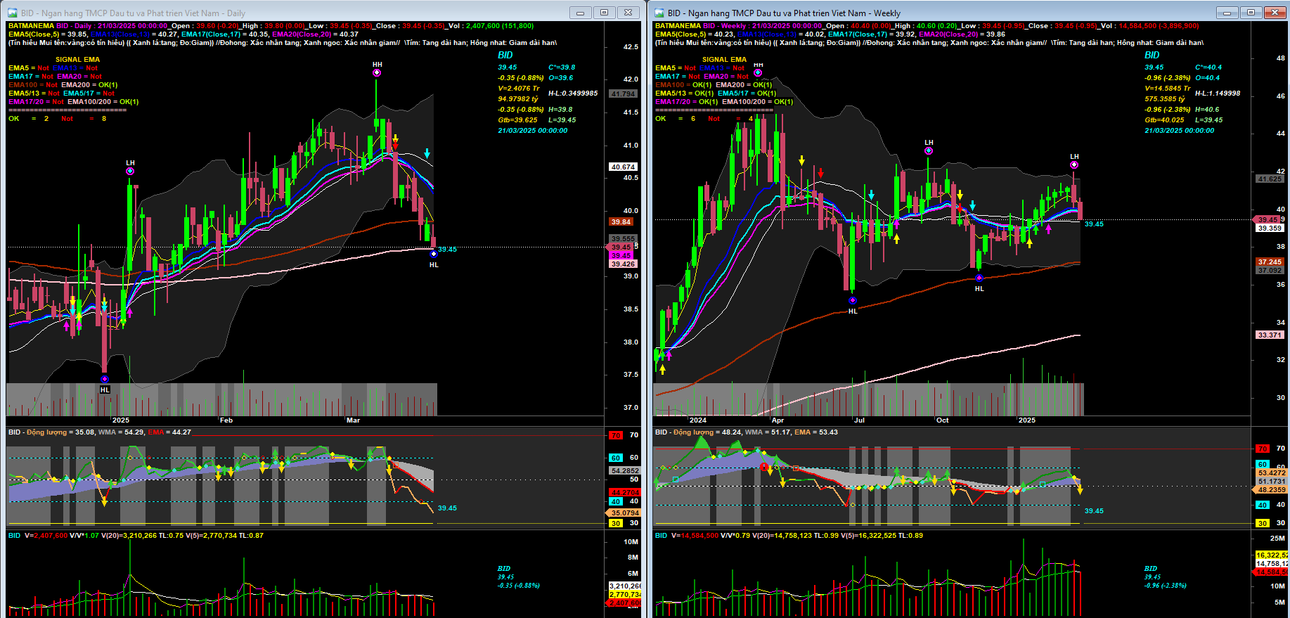Click the Jul label on the Weekly time axis

tap(859, 420)
